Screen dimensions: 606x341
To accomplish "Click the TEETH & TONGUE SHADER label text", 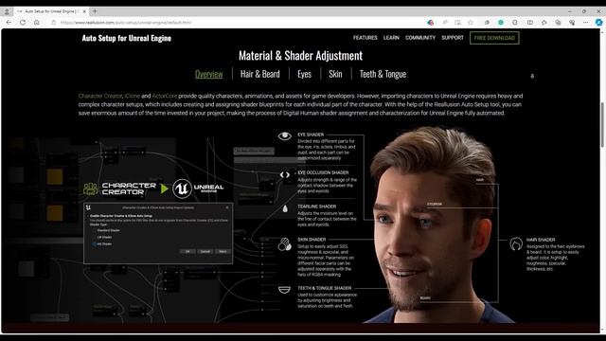I will (324, 288).
